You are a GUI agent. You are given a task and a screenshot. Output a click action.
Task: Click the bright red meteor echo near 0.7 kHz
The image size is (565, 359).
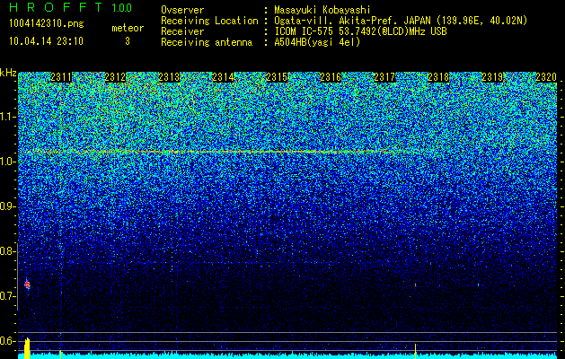[27, 285]
